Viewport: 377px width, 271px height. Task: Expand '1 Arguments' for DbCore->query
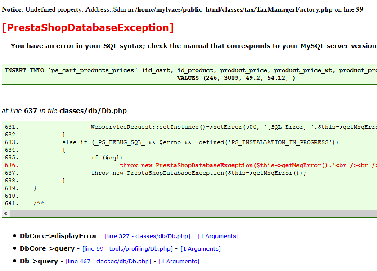point(201,248)
